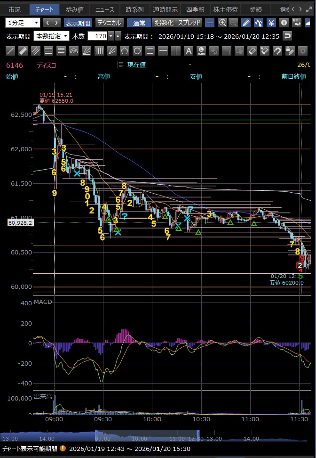Open the 1分足 timeframe dropdown
The image size is (316, 458).
click(23, 23)
